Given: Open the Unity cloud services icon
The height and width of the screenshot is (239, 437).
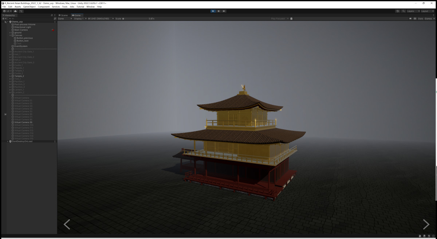Looking at the screenshot, I should [398, 11].
